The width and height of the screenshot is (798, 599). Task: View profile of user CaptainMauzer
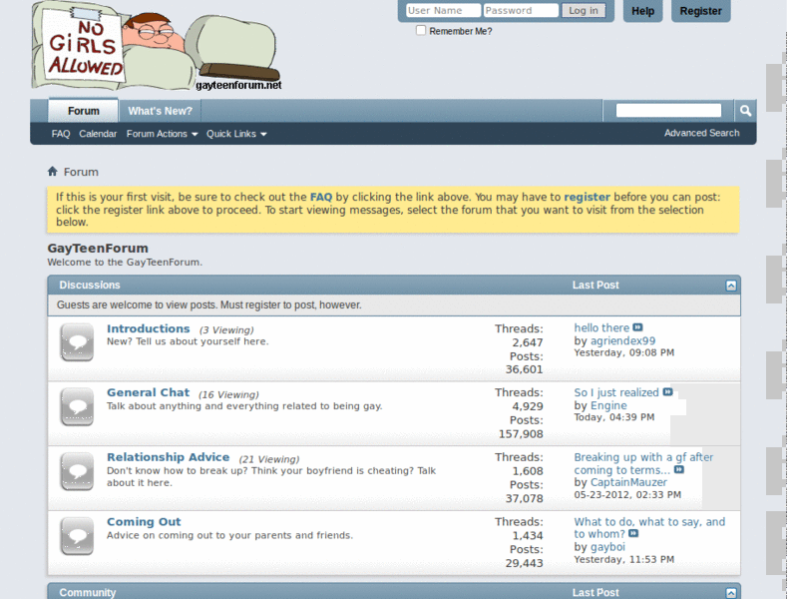pyautogui.click(x=628, y=482)
